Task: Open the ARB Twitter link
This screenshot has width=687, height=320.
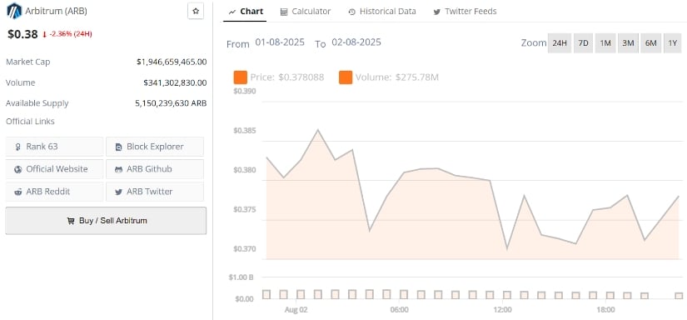Action: (155, 192)
